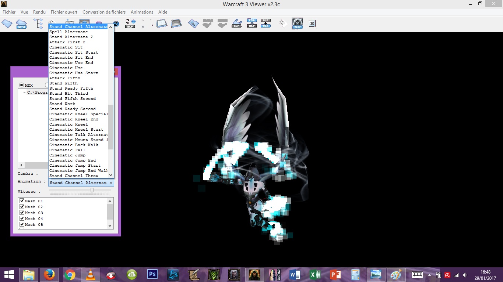The width and height of the screenshot is (503, 282).
Task: Open the Animations menu
Action: click(142, 12)
